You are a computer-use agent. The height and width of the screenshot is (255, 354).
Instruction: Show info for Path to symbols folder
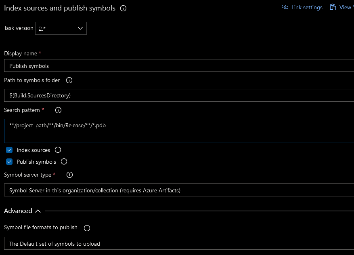69,80
